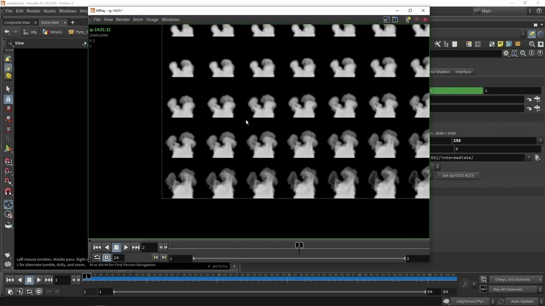Select the Dynamics selection mode icon

pyautogui.click(x=8, y=76)
